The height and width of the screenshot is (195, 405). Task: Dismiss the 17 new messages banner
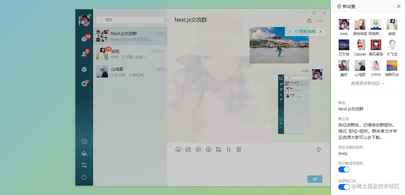pos(321,31)
